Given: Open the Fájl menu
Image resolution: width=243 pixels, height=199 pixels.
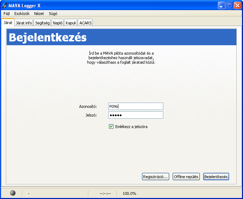Looking at the screenshot, I should click(x=7, y=14).
